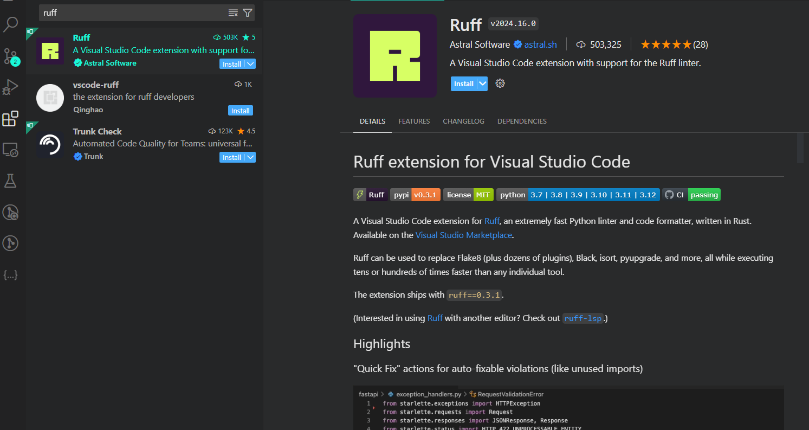Viewport: 809px width, 430px height.
Task: Clear extensions search results icon
Action: click(233, 12)
